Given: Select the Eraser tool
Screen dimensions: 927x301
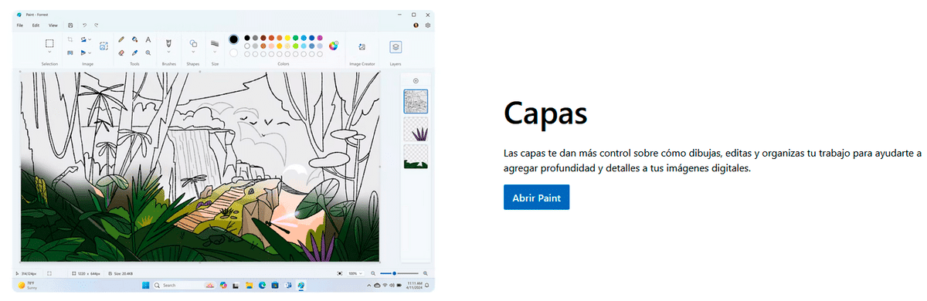Looking at the screenshot, I should [x=121, y=52].
